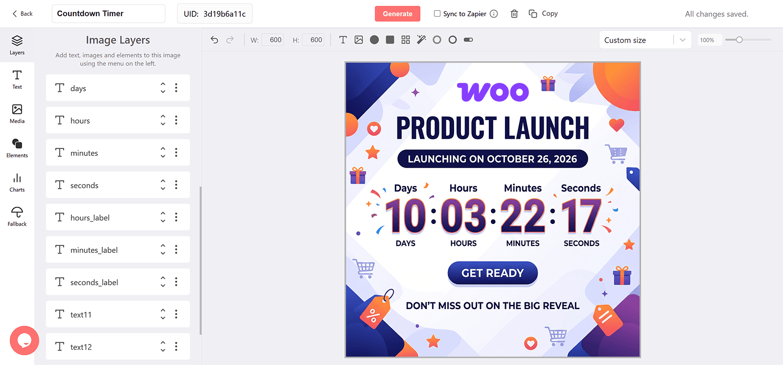
Task: Open options menu for seconds layer
Action: [176, 185]
